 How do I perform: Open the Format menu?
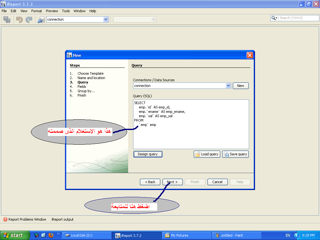point(37,11)
